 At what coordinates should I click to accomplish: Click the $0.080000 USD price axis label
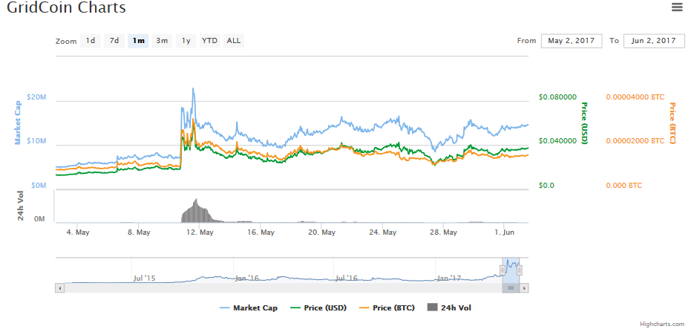coord(557,97)
